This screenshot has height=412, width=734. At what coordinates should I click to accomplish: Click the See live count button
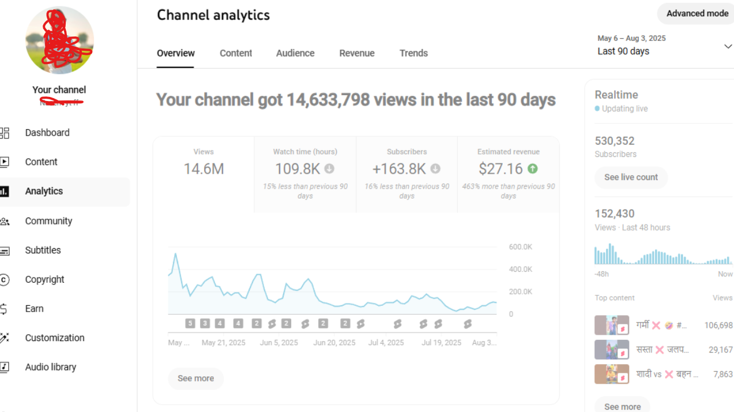pos(631,177)
